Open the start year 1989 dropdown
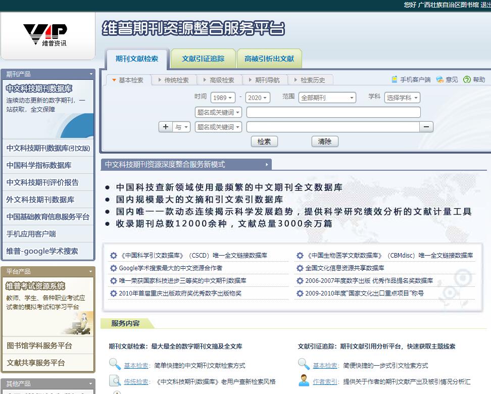 tap(223, 97)
